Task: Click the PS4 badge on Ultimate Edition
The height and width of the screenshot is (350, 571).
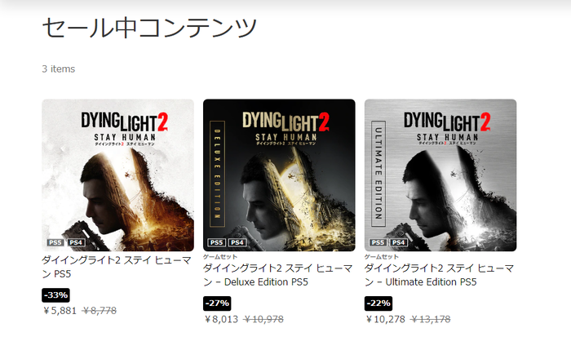Action: [399, 242]
